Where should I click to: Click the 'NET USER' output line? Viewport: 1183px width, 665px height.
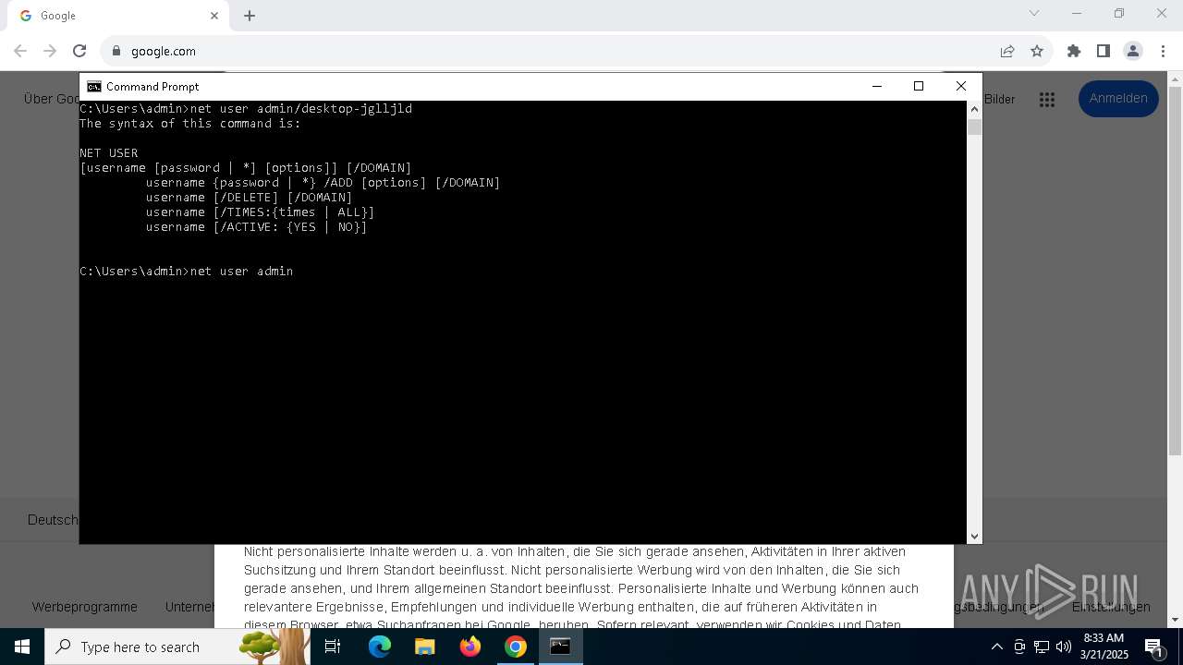(x=109, y=152)
